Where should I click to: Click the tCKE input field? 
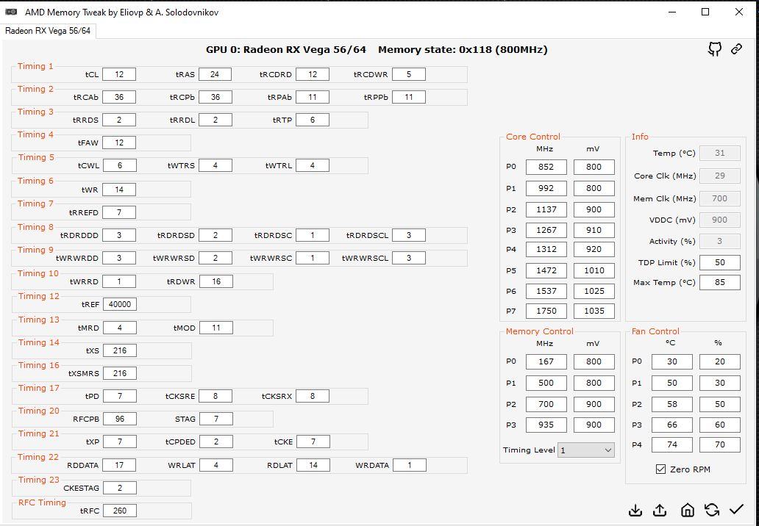(x=313, y=442)
